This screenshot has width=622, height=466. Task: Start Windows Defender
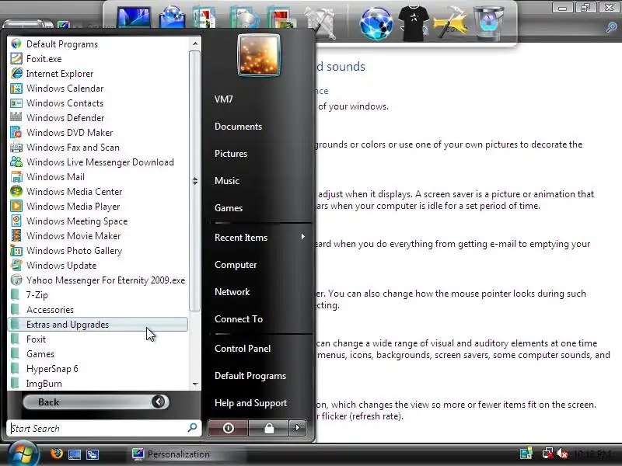pyautogui.click(x=98, y=118)
